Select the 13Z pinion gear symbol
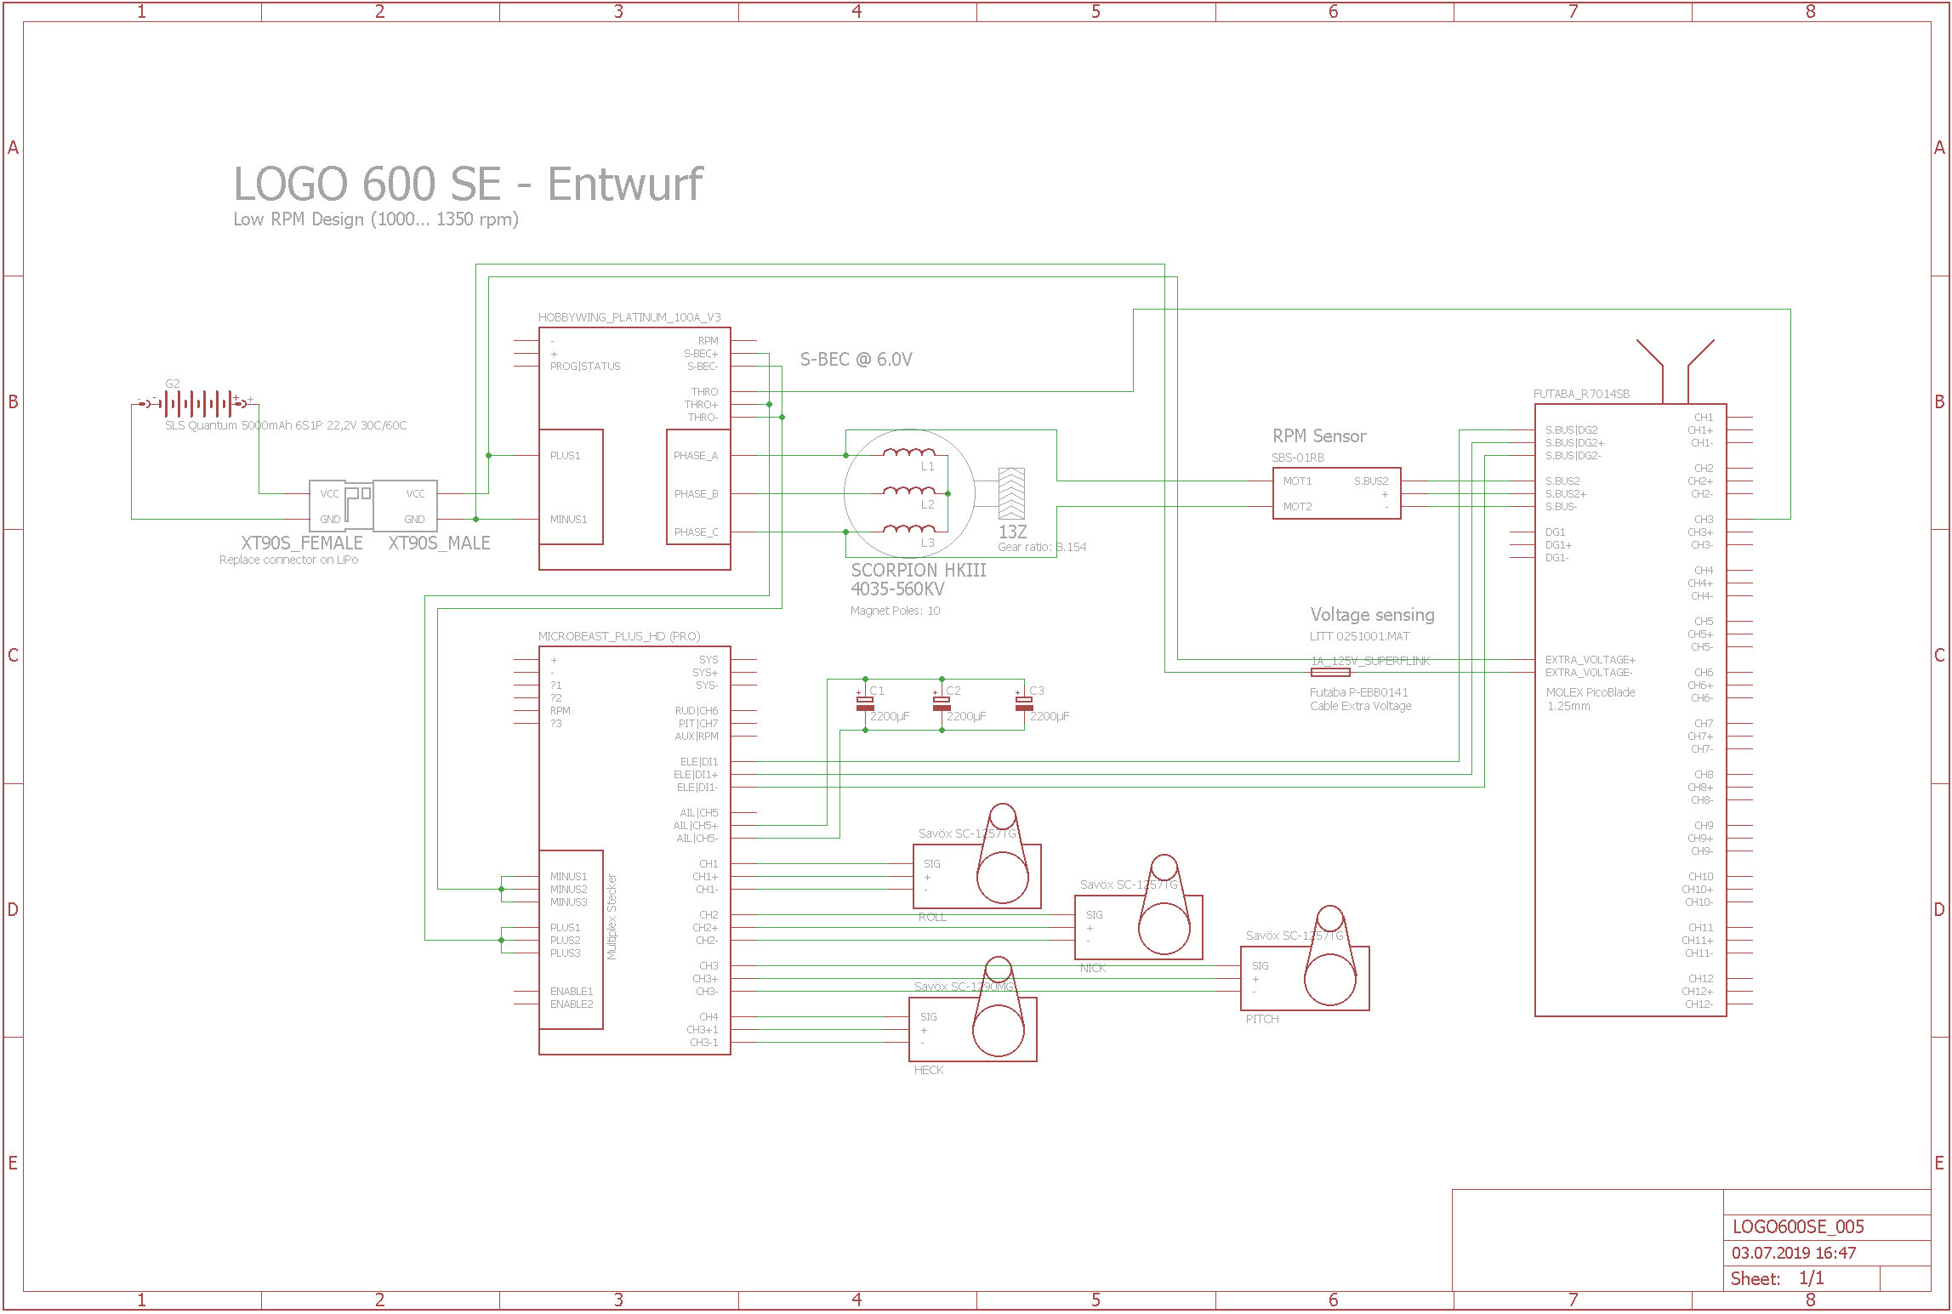 click(x=1011, y=493)
